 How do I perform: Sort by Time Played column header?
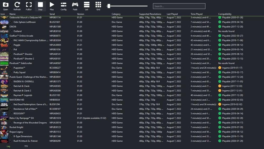(196, 14)
